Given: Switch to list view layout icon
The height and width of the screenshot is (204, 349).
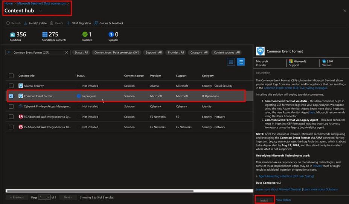Looking at the screenshot, I should pyautogui.click(x=241, y=62).
